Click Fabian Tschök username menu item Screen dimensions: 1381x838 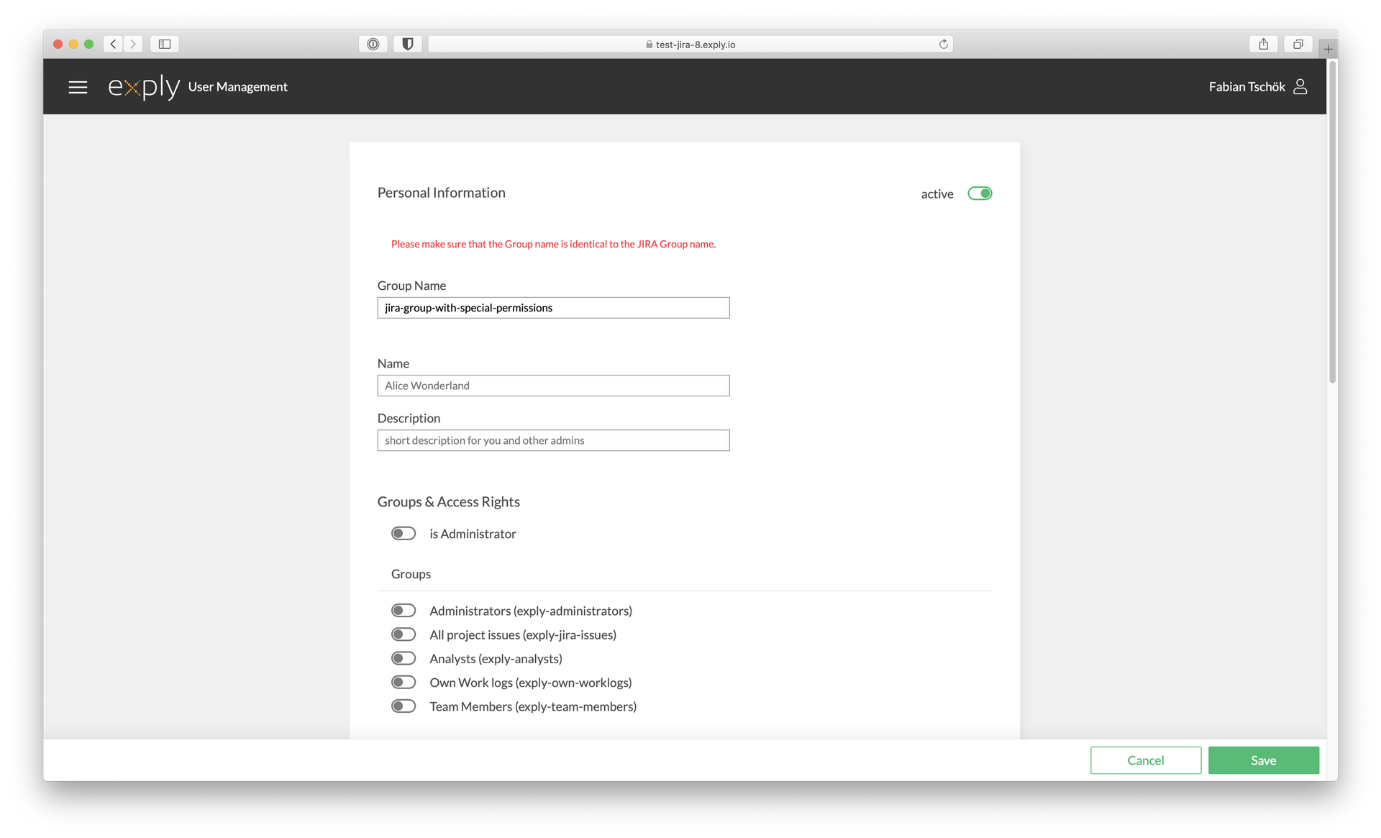click(x=1245, y=86)
